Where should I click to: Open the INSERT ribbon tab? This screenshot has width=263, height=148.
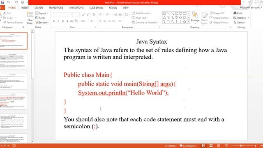(25, 8)
